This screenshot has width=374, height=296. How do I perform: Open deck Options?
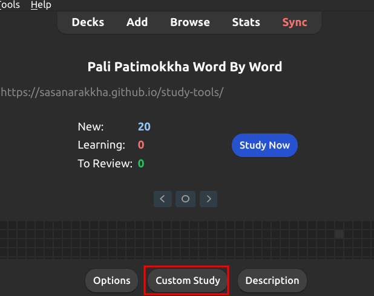pyautogui.click(x=112, y=280)
